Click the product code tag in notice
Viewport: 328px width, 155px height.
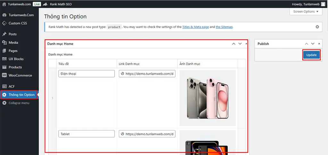tap(114, 27)
